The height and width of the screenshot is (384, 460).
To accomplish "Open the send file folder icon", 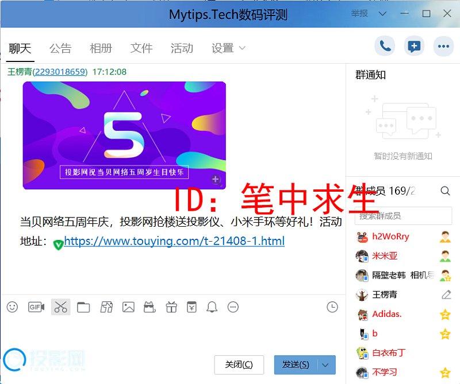I will [83, 308].
